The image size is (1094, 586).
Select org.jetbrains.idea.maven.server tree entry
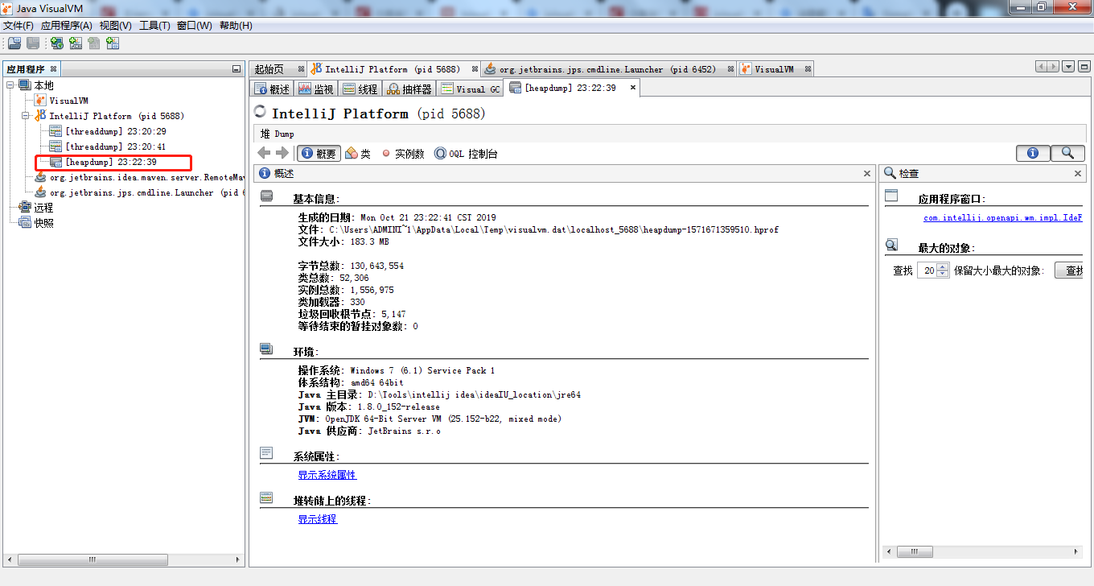[x=139, y=177]
